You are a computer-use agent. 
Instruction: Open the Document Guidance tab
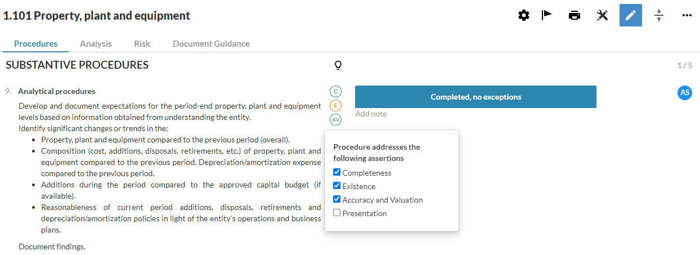(211, 44)
